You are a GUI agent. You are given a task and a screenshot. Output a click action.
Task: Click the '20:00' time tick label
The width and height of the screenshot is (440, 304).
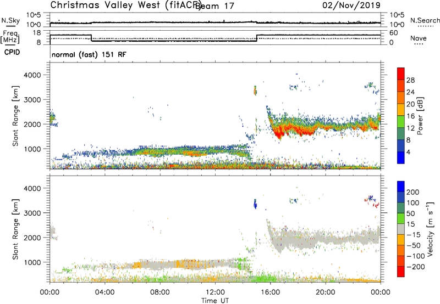coord(325,292)
